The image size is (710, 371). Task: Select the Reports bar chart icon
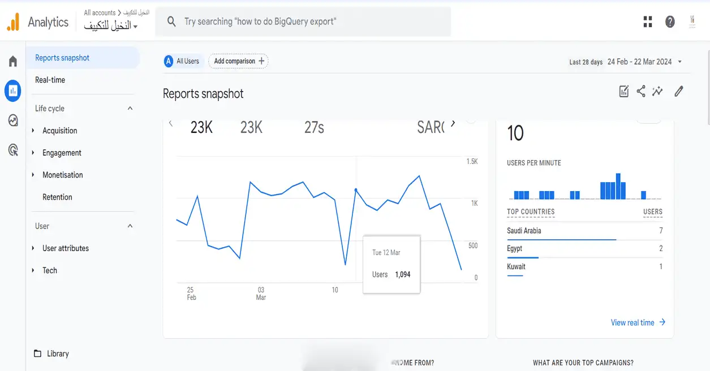[x=13, y=90]
